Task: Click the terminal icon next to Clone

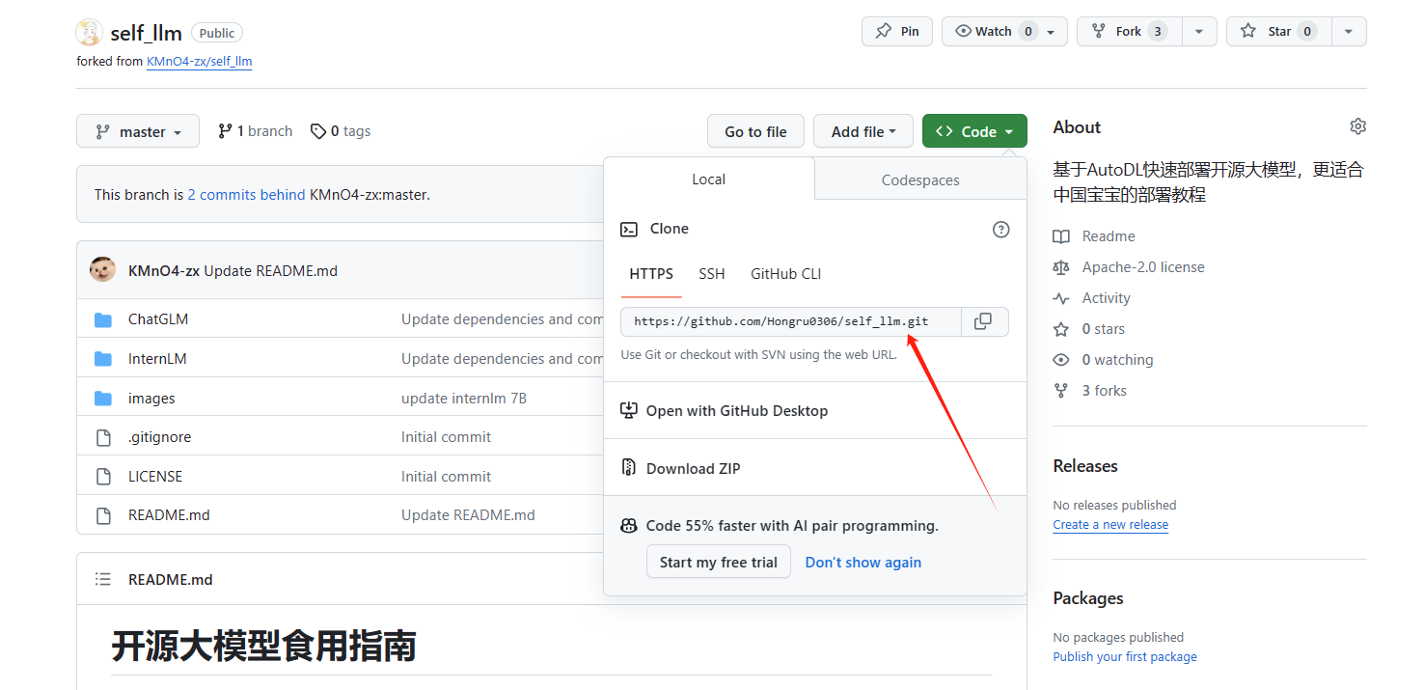Action: tap(629, 229)
